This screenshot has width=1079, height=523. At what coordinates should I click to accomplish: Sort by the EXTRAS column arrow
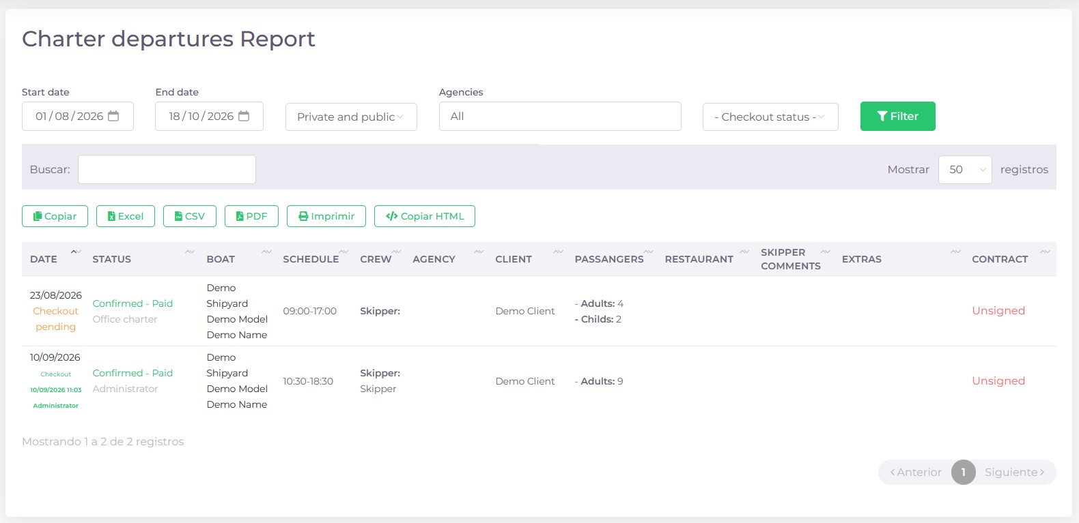pos(955,252)
